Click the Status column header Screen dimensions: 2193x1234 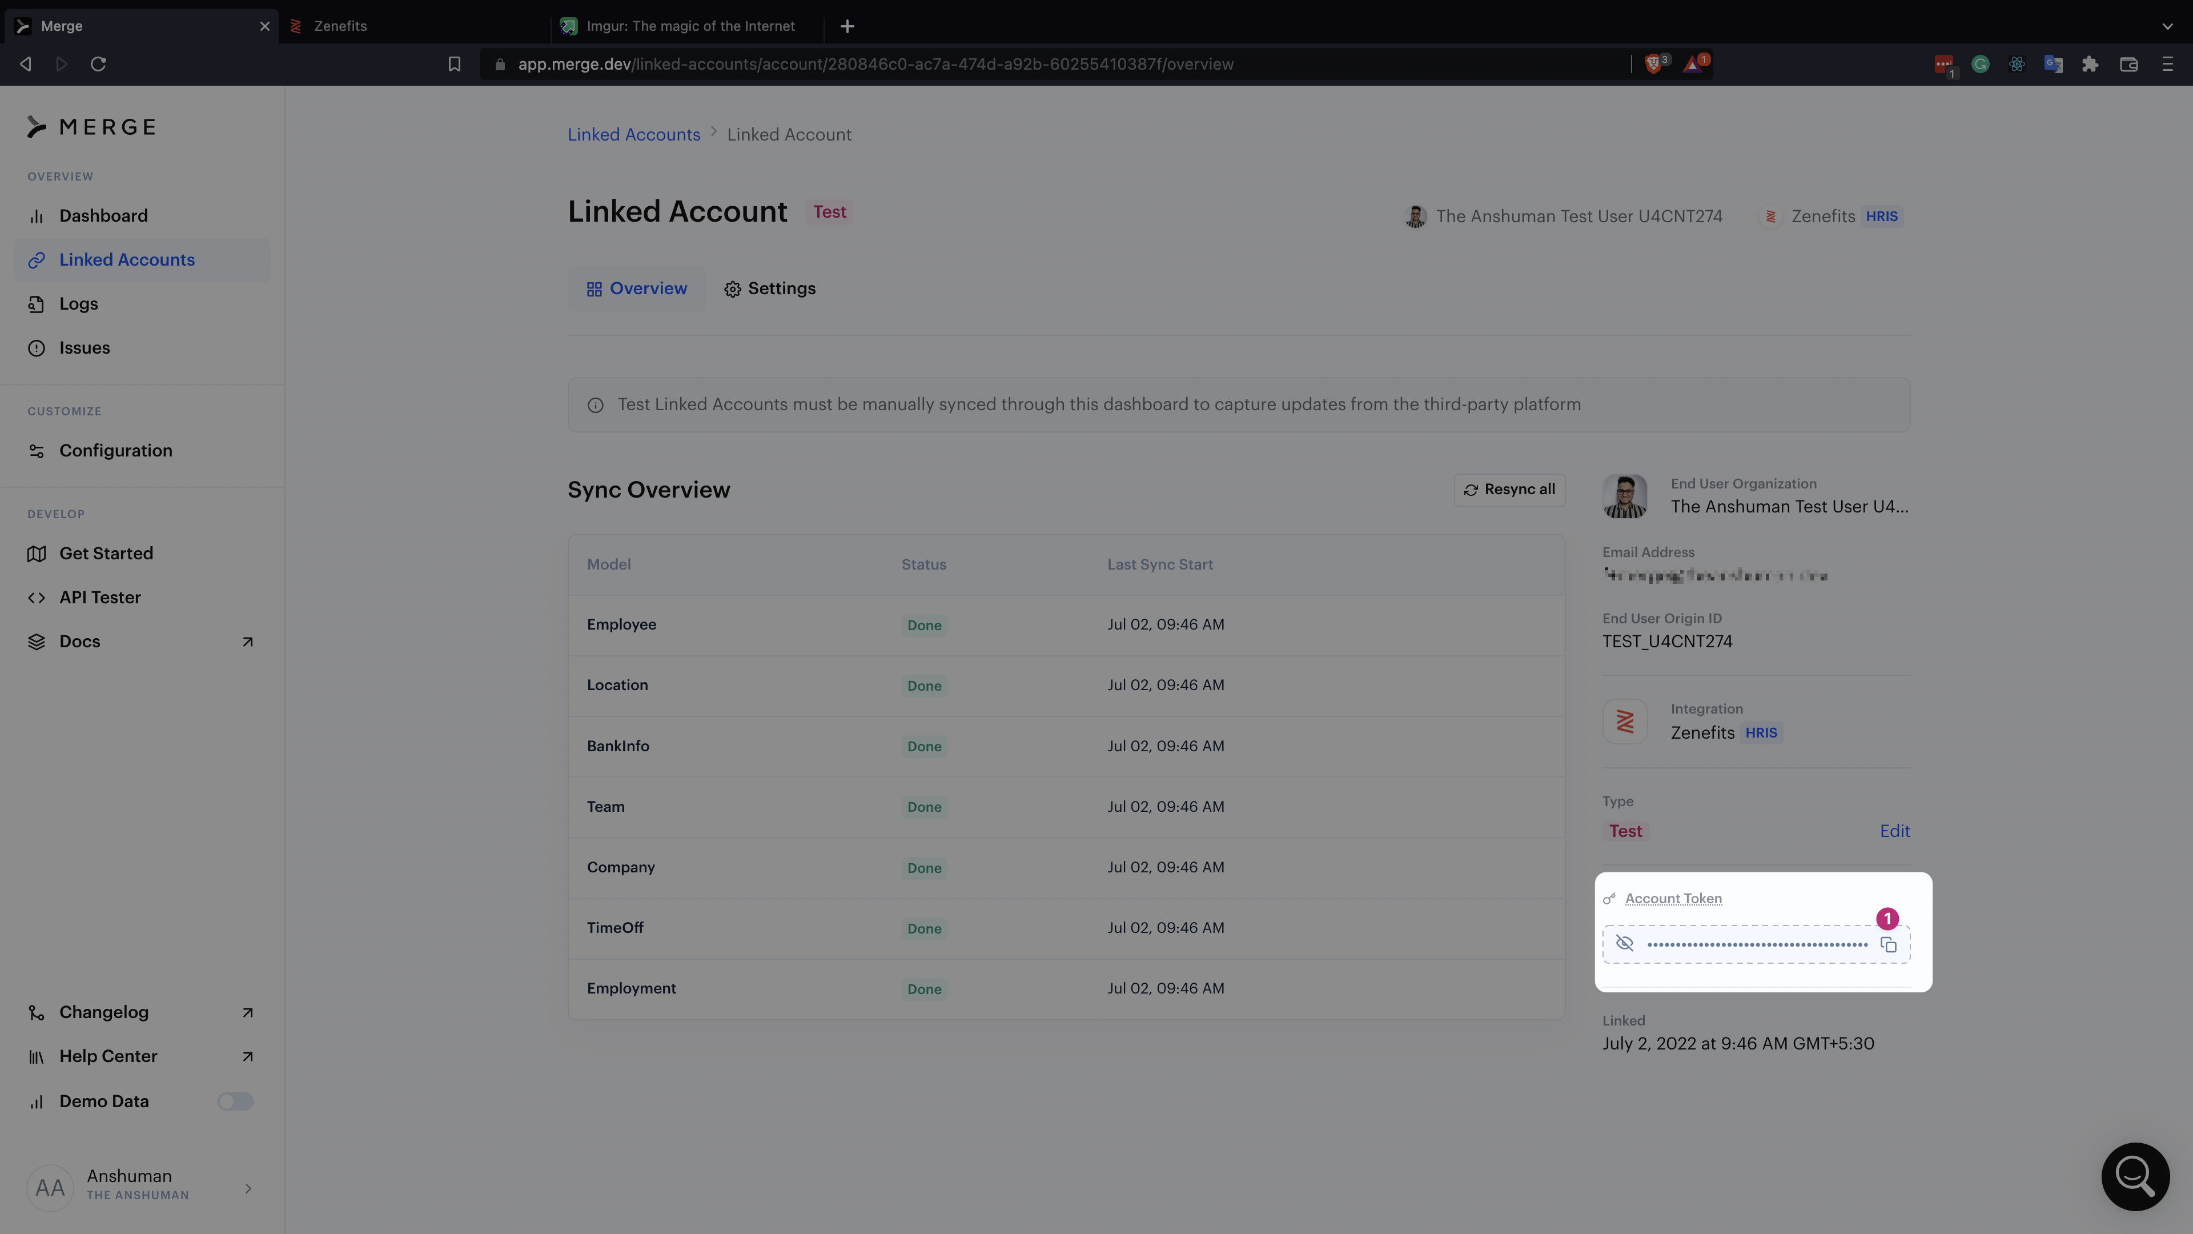tap(923, 564)
